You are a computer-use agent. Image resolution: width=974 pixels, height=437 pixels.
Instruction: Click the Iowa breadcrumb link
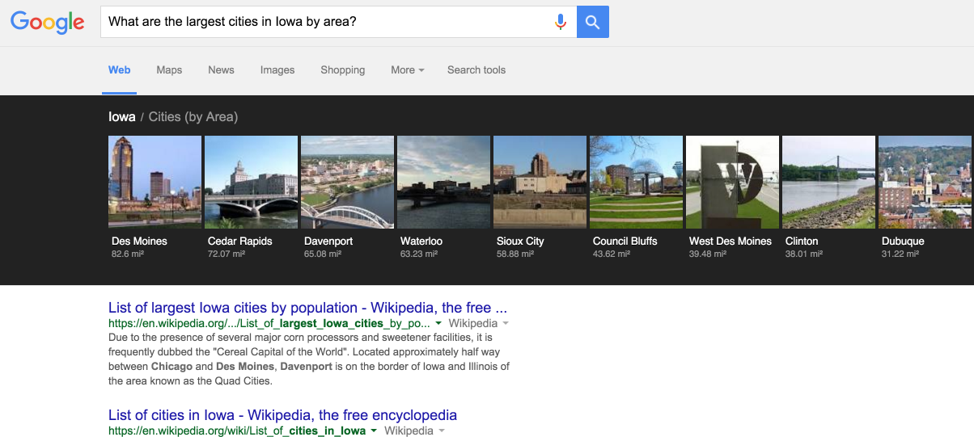[x=122, y=117]
